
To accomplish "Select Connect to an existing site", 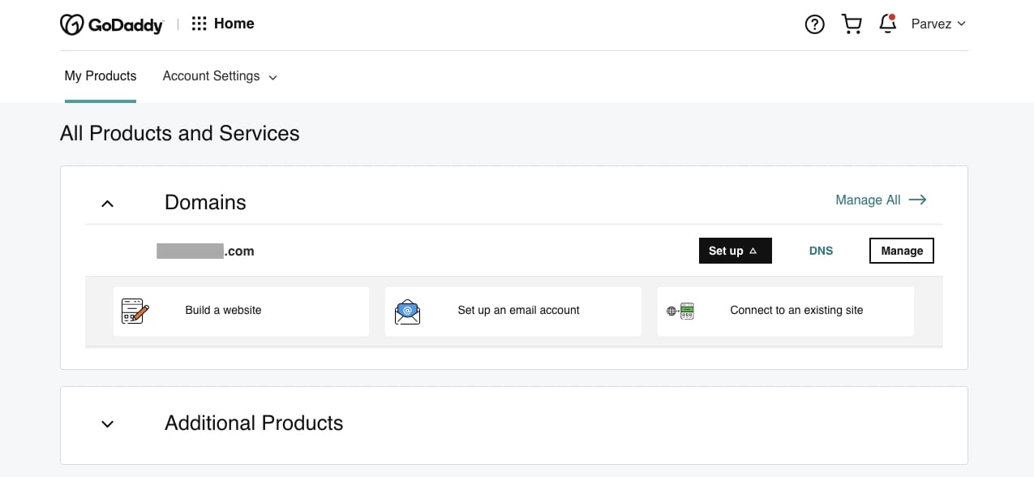I will tap(786, 312).
